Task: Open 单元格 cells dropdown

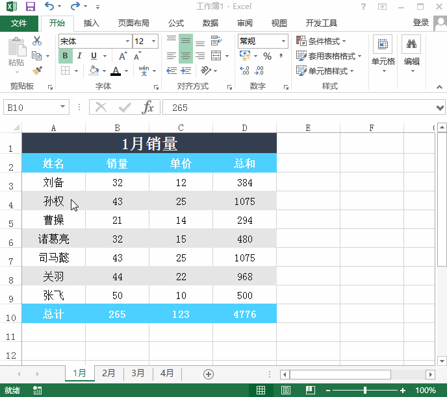Action: click(383, 54)
